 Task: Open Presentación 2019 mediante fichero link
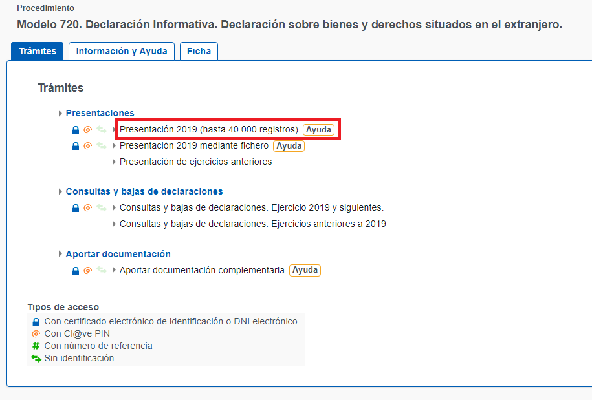[193, 146]
